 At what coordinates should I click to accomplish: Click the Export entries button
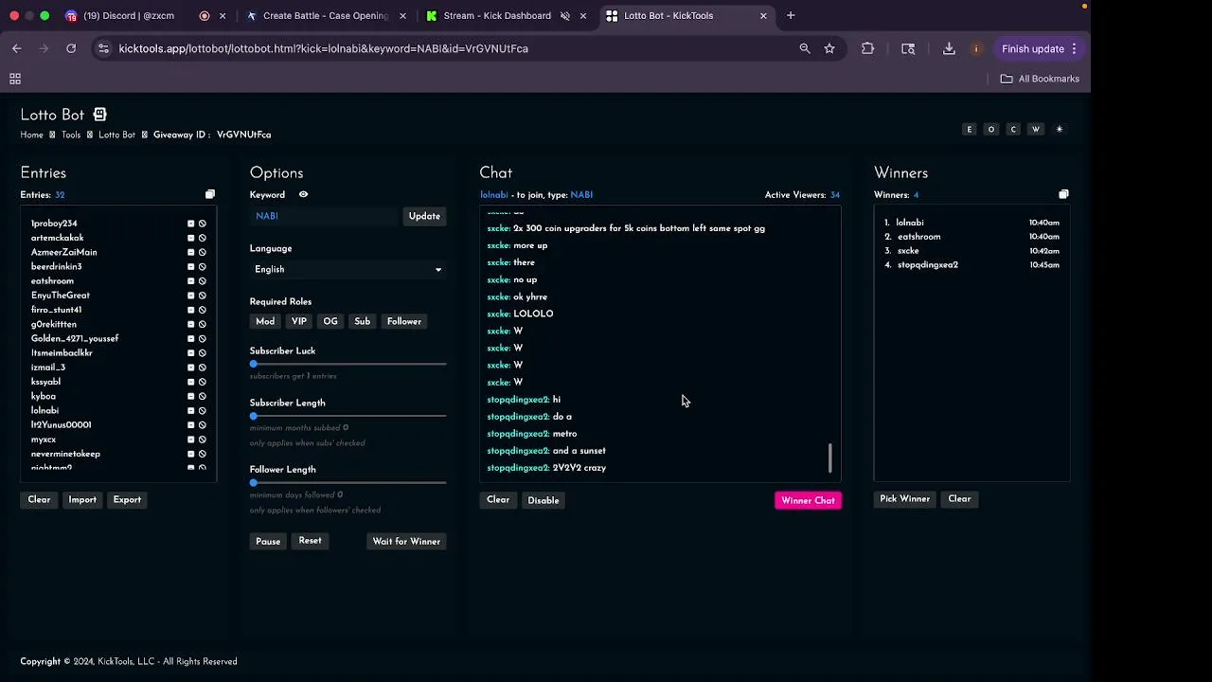tap(127, 499)
